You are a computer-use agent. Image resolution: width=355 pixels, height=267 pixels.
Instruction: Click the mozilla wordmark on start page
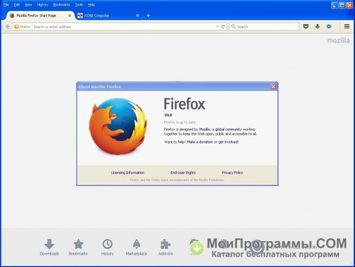338,40
